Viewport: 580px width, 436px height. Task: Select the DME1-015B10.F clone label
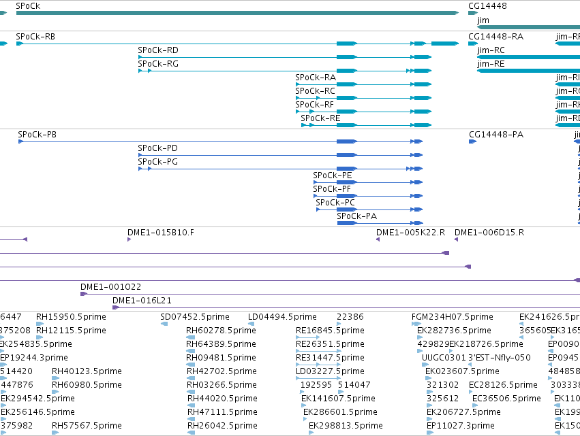[161, 233]
